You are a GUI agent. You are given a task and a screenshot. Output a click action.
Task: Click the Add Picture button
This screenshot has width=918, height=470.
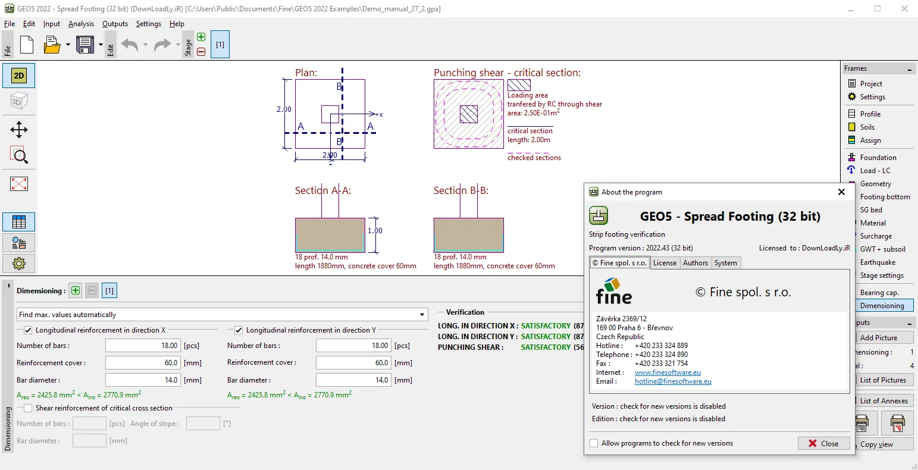[883, 337]
